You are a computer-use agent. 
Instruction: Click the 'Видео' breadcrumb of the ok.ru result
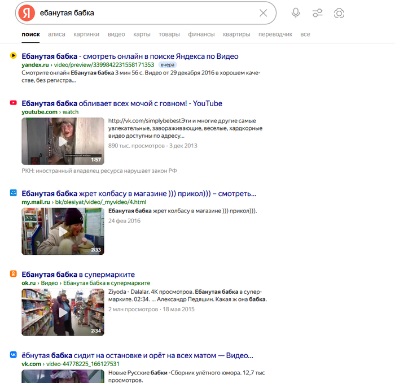coord(50,283)
